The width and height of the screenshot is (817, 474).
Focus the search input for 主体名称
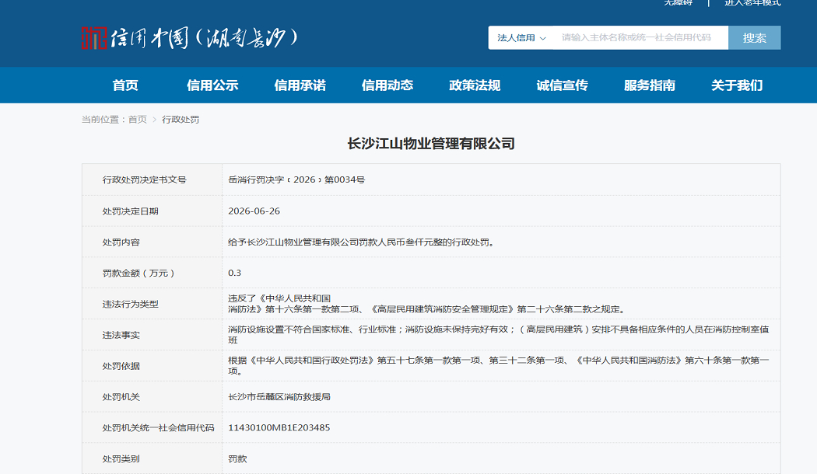(x=640, y=38)
